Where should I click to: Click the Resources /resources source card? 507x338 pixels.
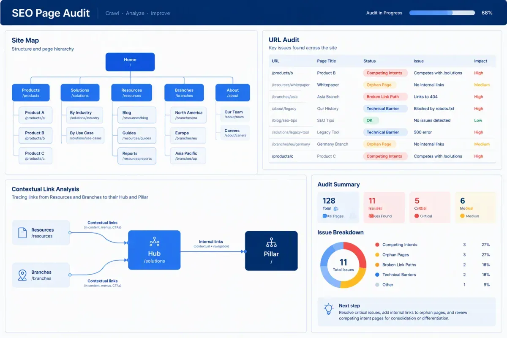41,233
